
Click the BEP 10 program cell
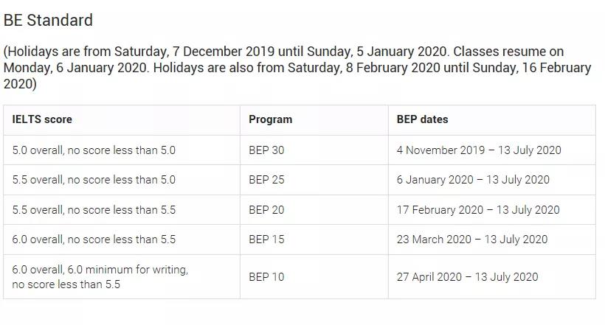266,277
